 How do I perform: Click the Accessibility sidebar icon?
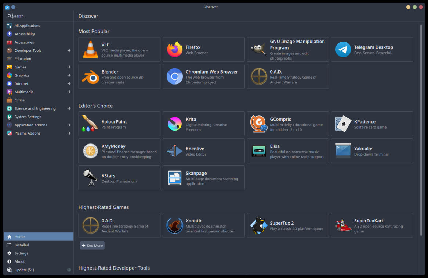[9, 34]
